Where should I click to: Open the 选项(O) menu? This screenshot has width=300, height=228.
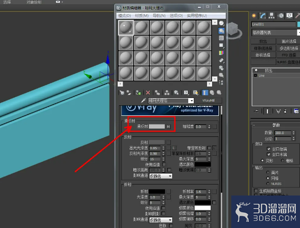tap(176, 16)
